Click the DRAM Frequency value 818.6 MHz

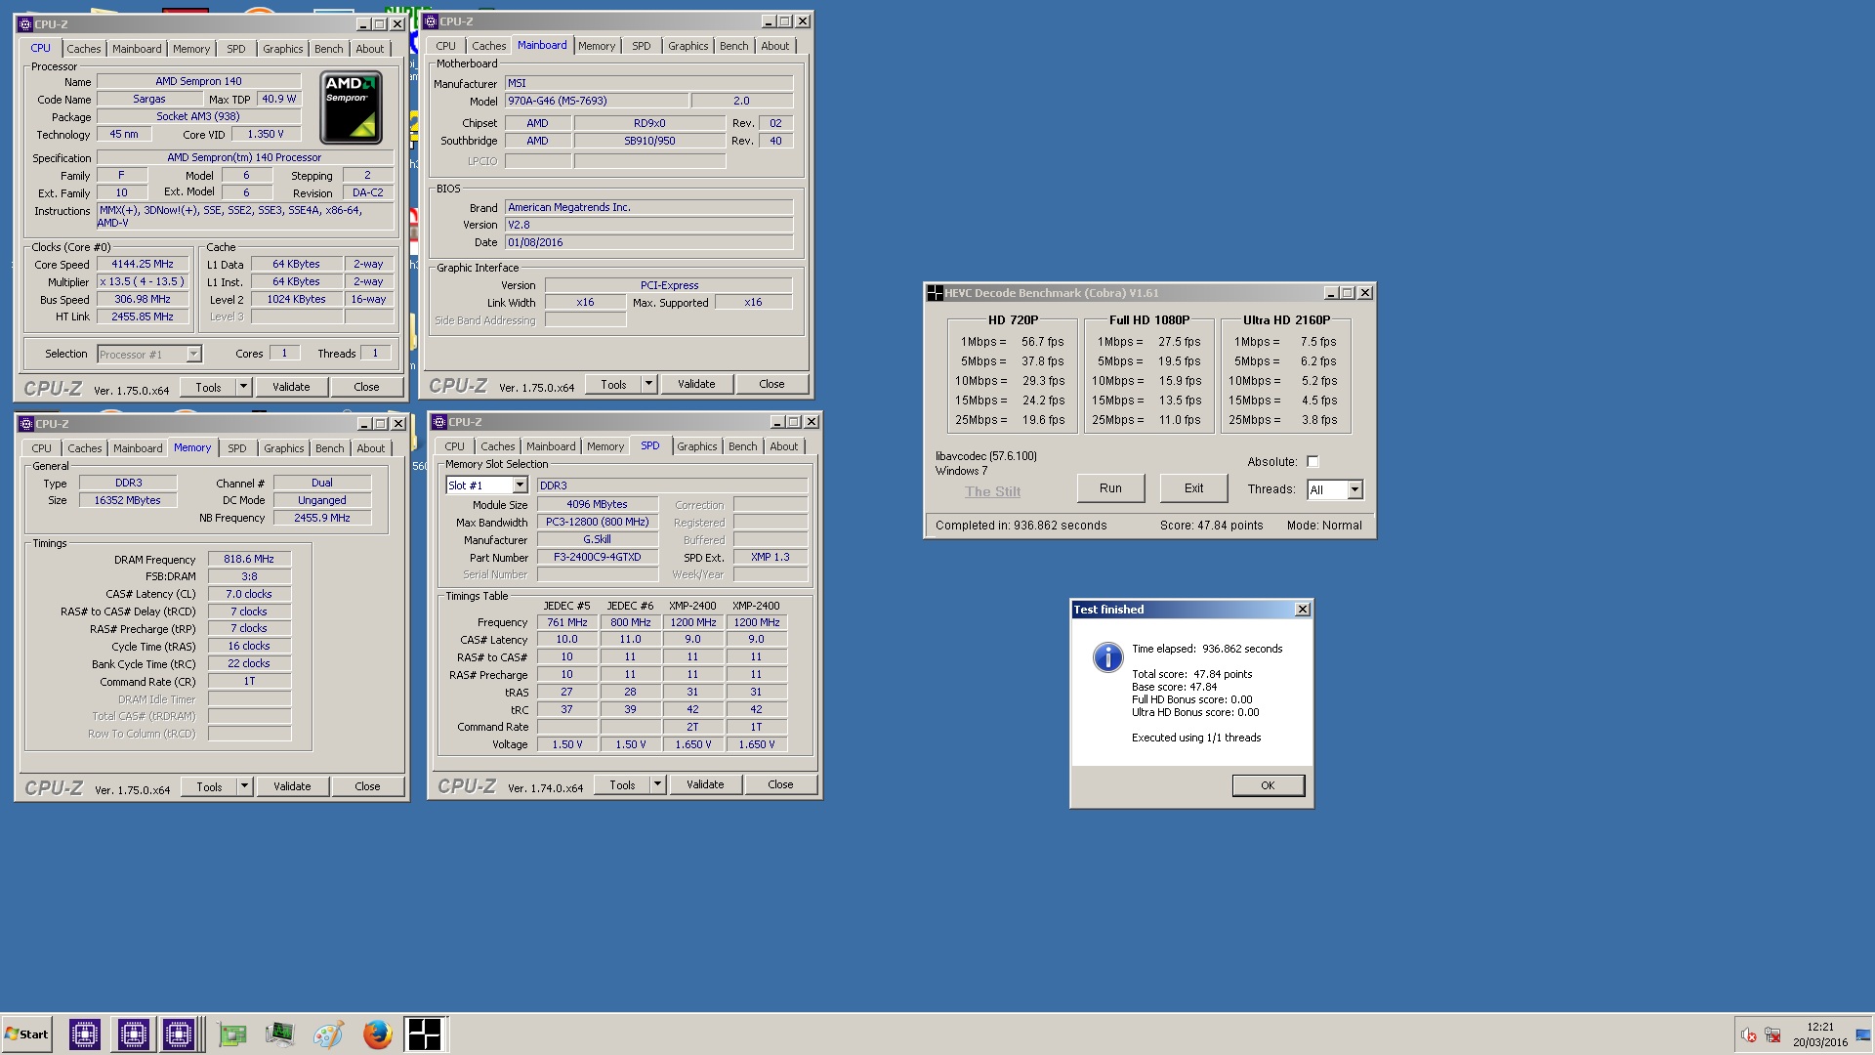pyautogui.click(x=249, y=559)
